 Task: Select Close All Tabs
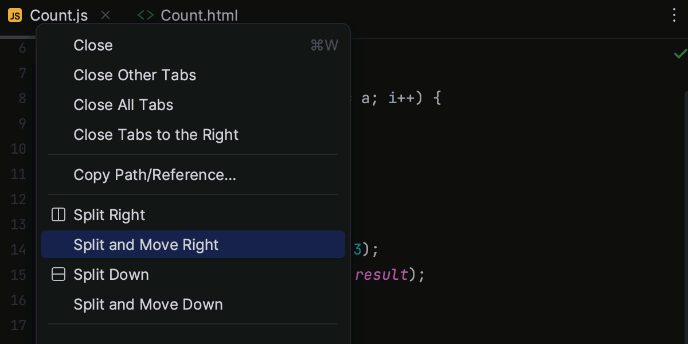tap(123, 104)
